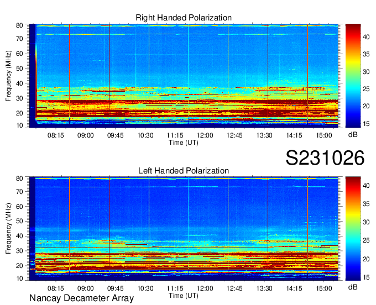Click 70 frequency tick of Left Handed plot

19,192
